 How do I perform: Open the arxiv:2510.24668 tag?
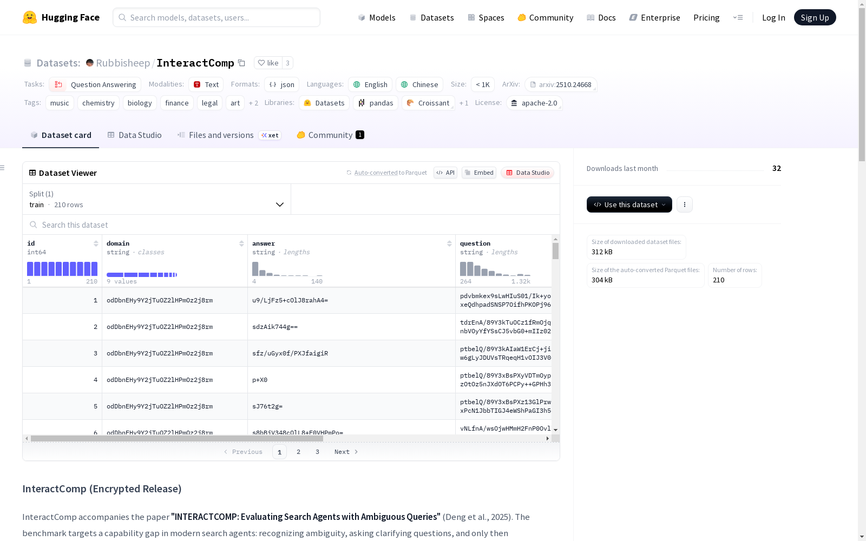[x=561, y=84]
